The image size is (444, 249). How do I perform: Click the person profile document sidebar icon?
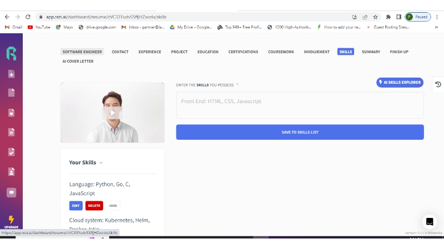click(x=11, y=171)
